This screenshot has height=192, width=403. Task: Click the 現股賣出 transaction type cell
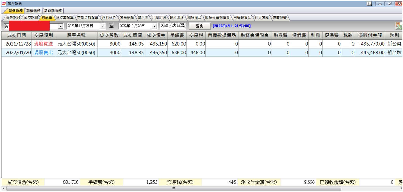(x=43, y=53)
